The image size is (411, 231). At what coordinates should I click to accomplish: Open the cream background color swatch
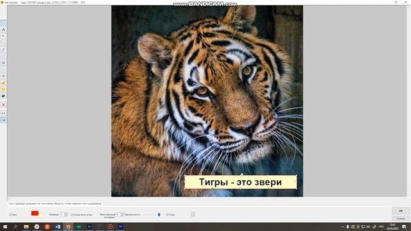[41, 216]
